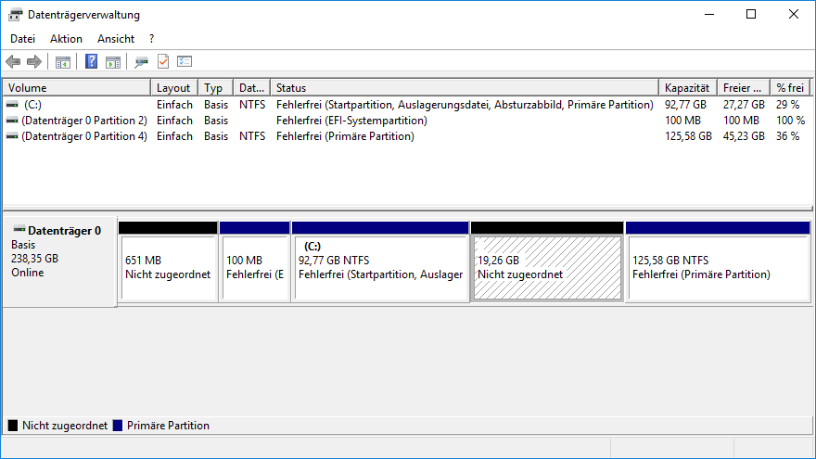Click the 125,58 GB capacity cell in list

pyautogui.click(x=688, y=135)
